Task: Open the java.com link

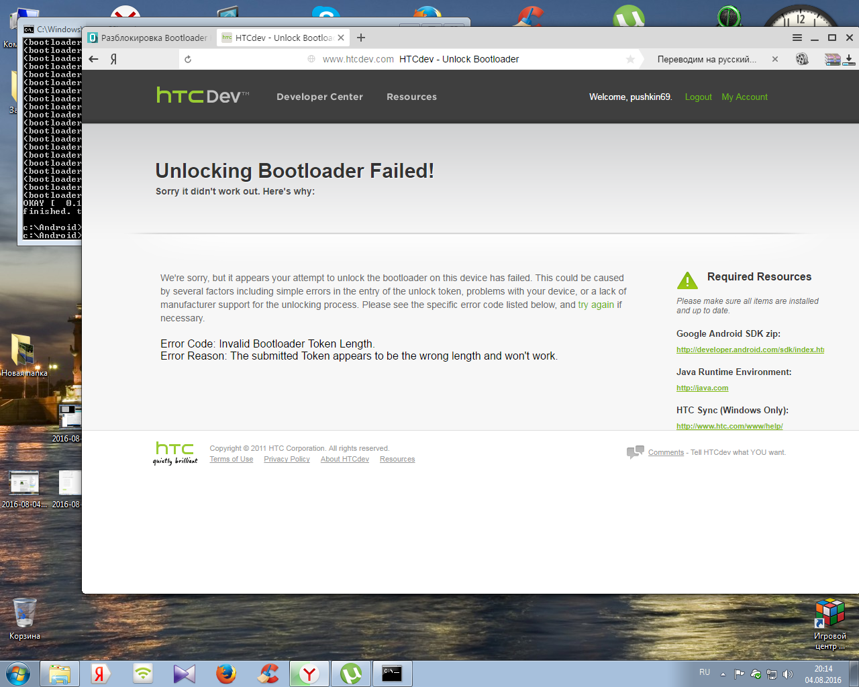Action: pos(702,388)
